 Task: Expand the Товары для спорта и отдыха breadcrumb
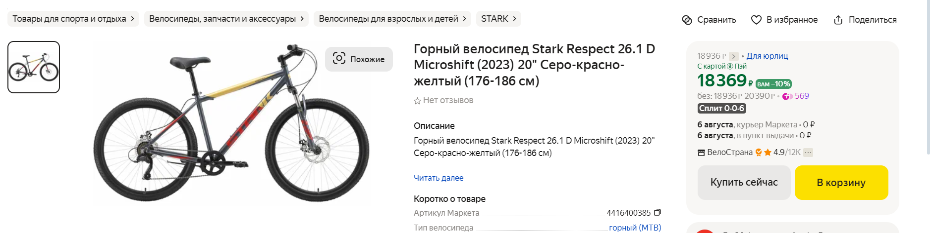coord(73,19)
